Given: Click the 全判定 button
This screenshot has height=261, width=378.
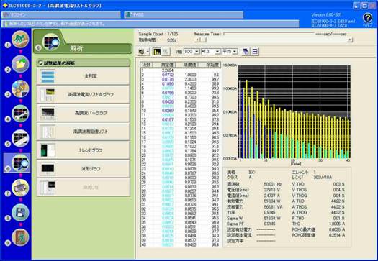Looking at the screenshot, I should tap(84, 76).
